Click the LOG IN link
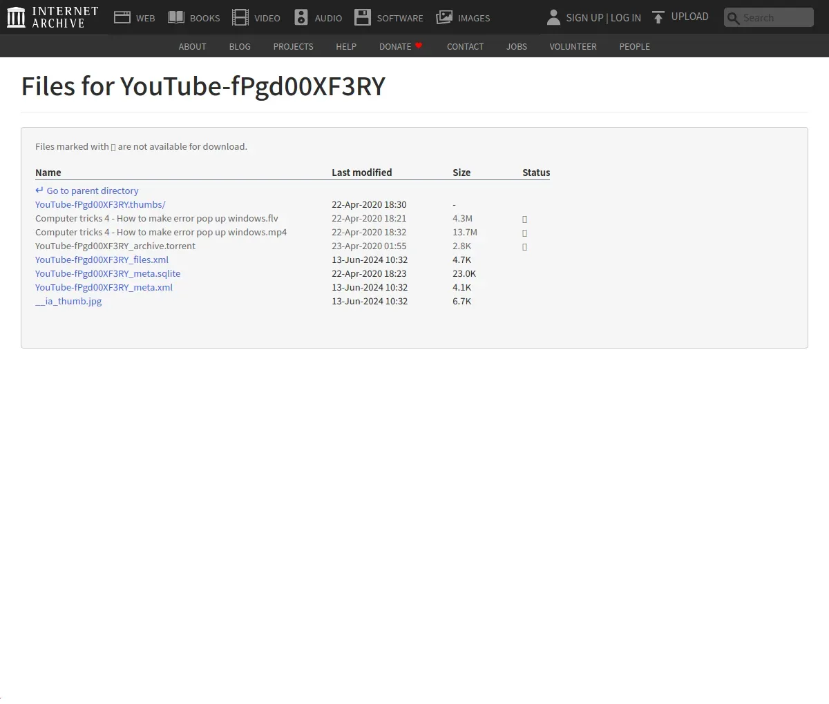 tap(626, 18)
